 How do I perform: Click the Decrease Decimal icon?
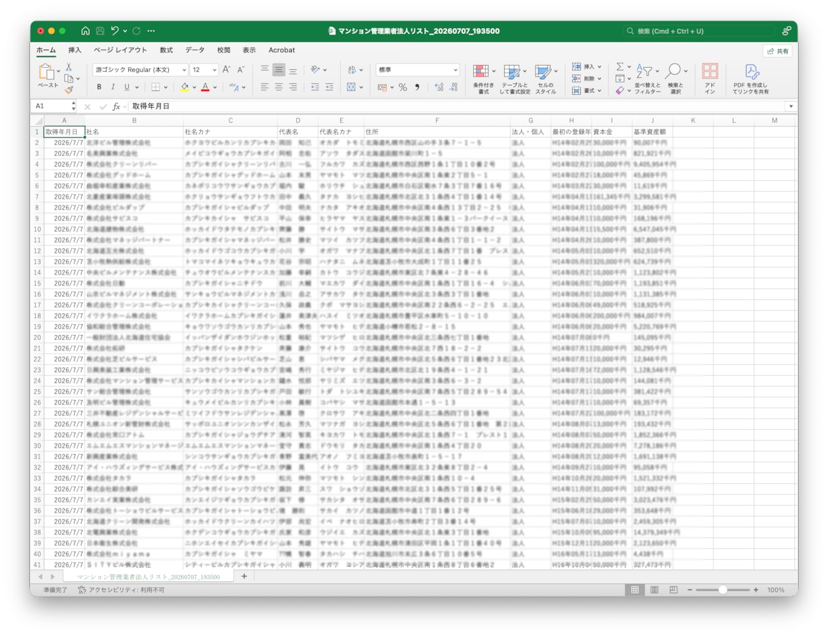[454, 87]
